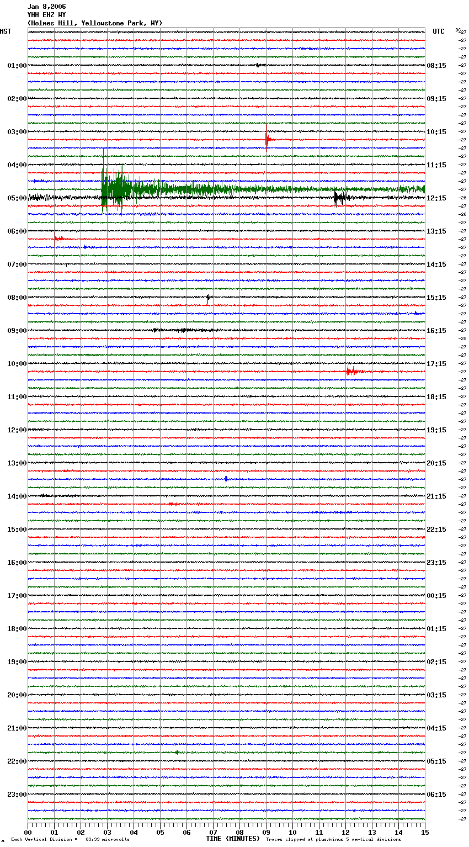469x847 pixels.
Task: Select the '17:00' MST time label
Action: point(17,596)
